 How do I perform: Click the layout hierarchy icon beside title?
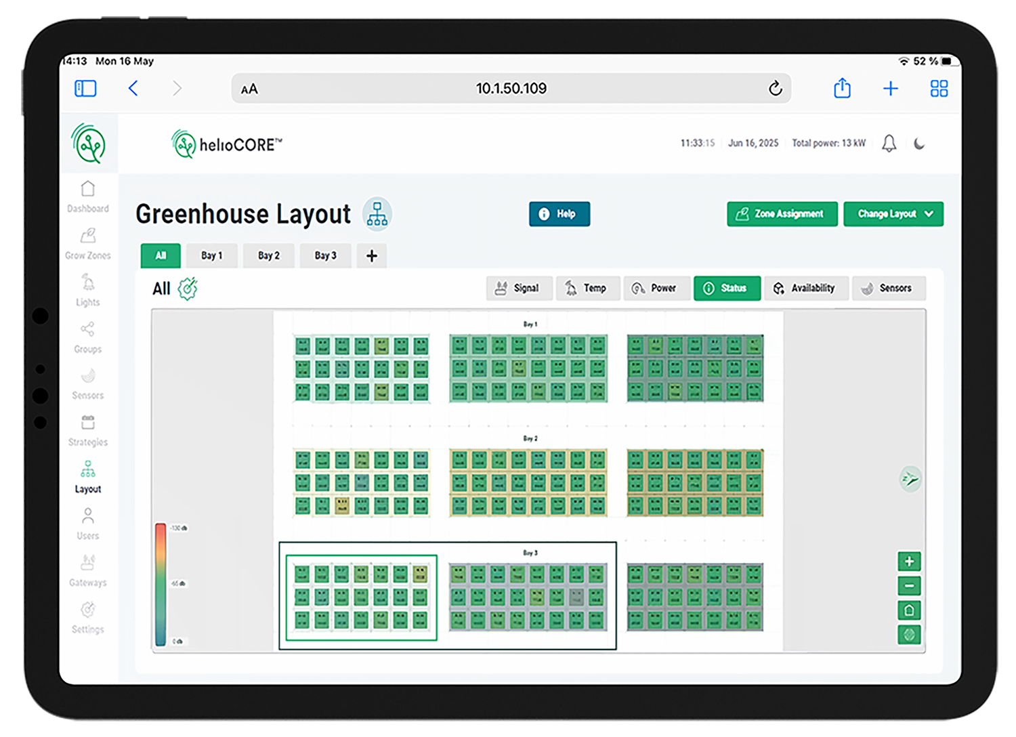[377, 213]
